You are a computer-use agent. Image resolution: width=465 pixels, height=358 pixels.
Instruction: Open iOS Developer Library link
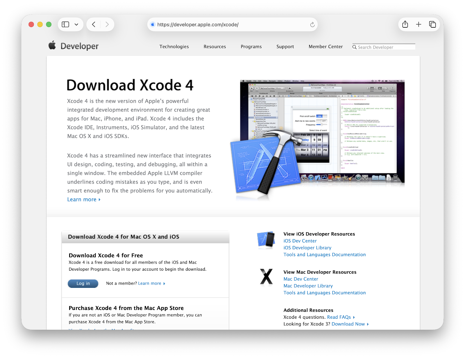pos(307,248)
